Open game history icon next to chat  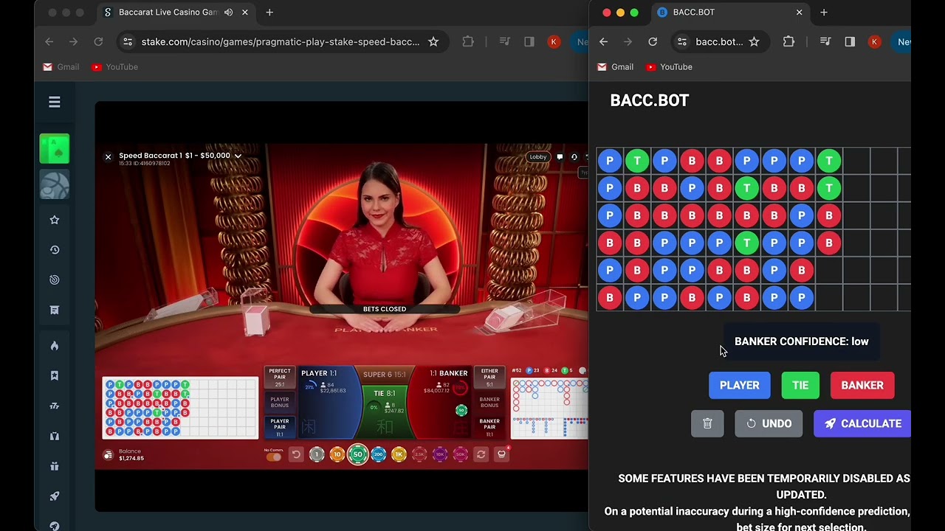click(574, 157)
